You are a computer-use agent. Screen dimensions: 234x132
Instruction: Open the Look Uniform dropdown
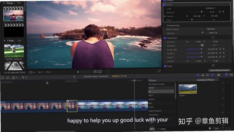click(x=211, y=8)
